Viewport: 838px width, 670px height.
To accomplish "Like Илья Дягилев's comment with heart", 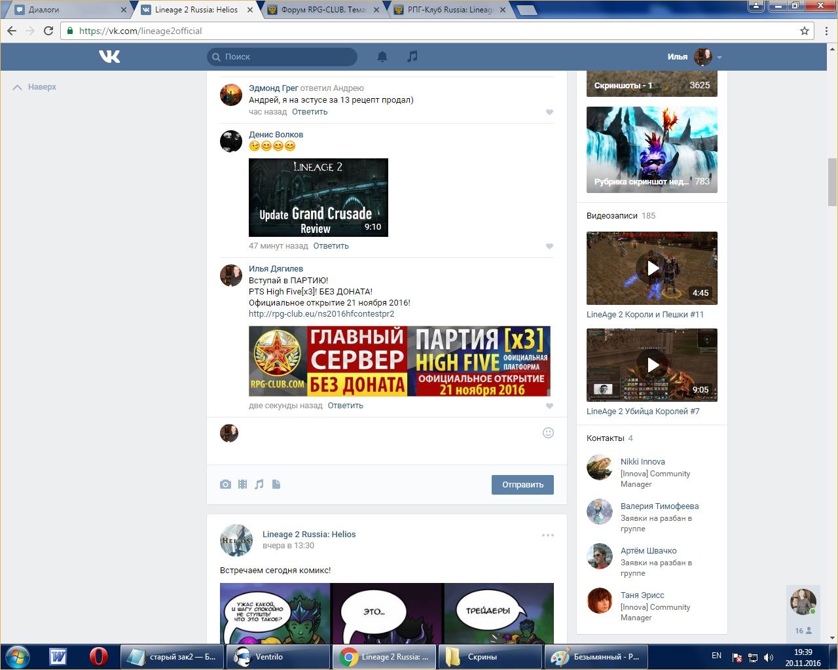I will [x=549, y=406].
